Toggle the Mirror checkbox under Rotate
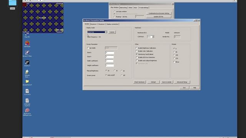 [x=174, y=62]
